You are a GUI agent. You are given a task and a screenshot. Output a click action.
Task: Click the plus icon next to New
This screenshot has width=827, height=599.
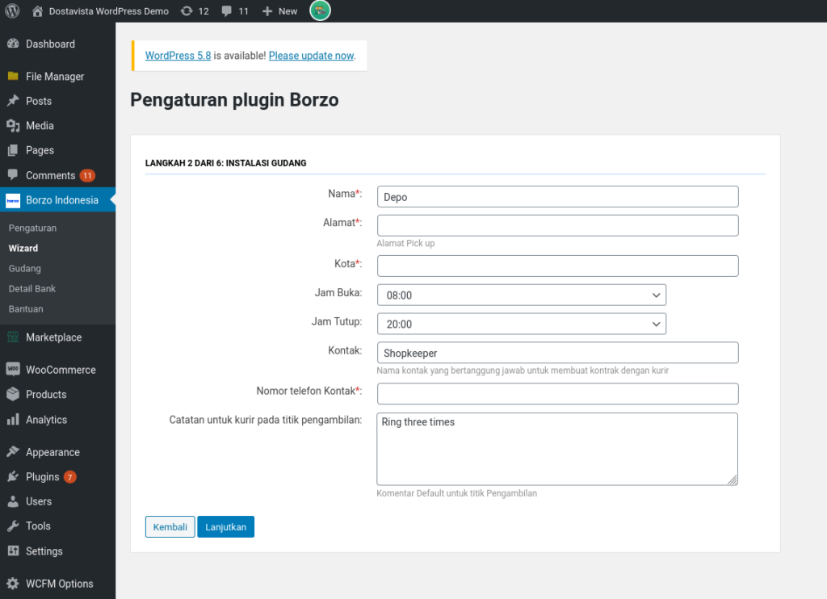[x=267, y=11]
